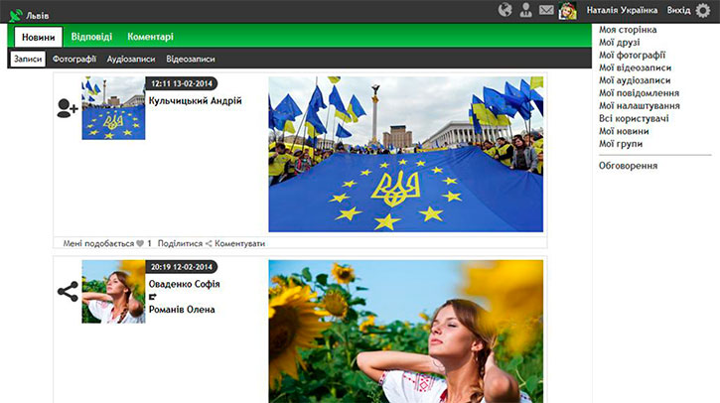The height and width of the screenshot is (403, 720).
Task: Switch to the Відповіді tab
Action: 91,37
